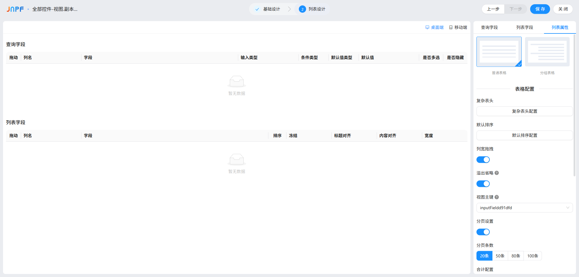Viewport: 579px width, 277px height.
Task: Select the 分组表格 layout thumbnail
Action: click(547, 52)
